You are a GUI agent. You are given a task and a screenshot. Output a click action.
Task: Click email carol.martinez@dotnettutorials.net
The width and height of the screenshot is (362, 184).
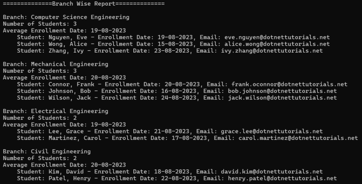click(x=298, y=138)
